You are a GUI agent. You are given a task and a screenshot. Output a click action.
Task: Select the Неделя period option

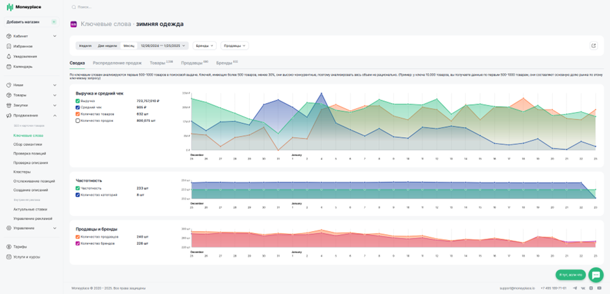click(x=85, y=45)
